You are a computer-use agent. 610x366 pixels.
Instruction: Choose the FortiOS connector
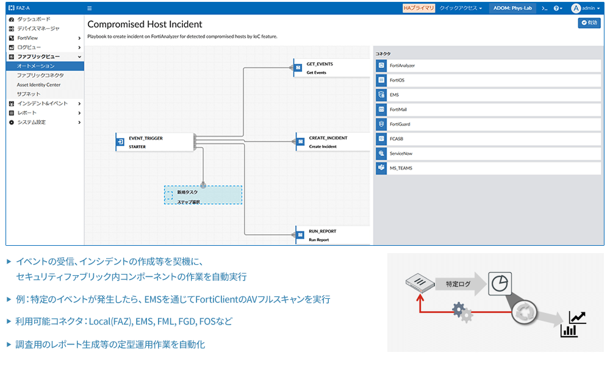[x=488, y=80]
